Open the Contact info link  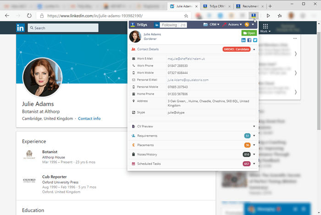(x=89, y=118)
